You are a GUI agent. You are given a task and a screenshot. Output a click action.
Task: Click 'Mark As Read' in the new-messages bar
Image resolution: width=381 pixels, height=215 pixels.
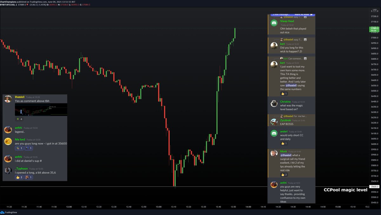tap(302, 15)
